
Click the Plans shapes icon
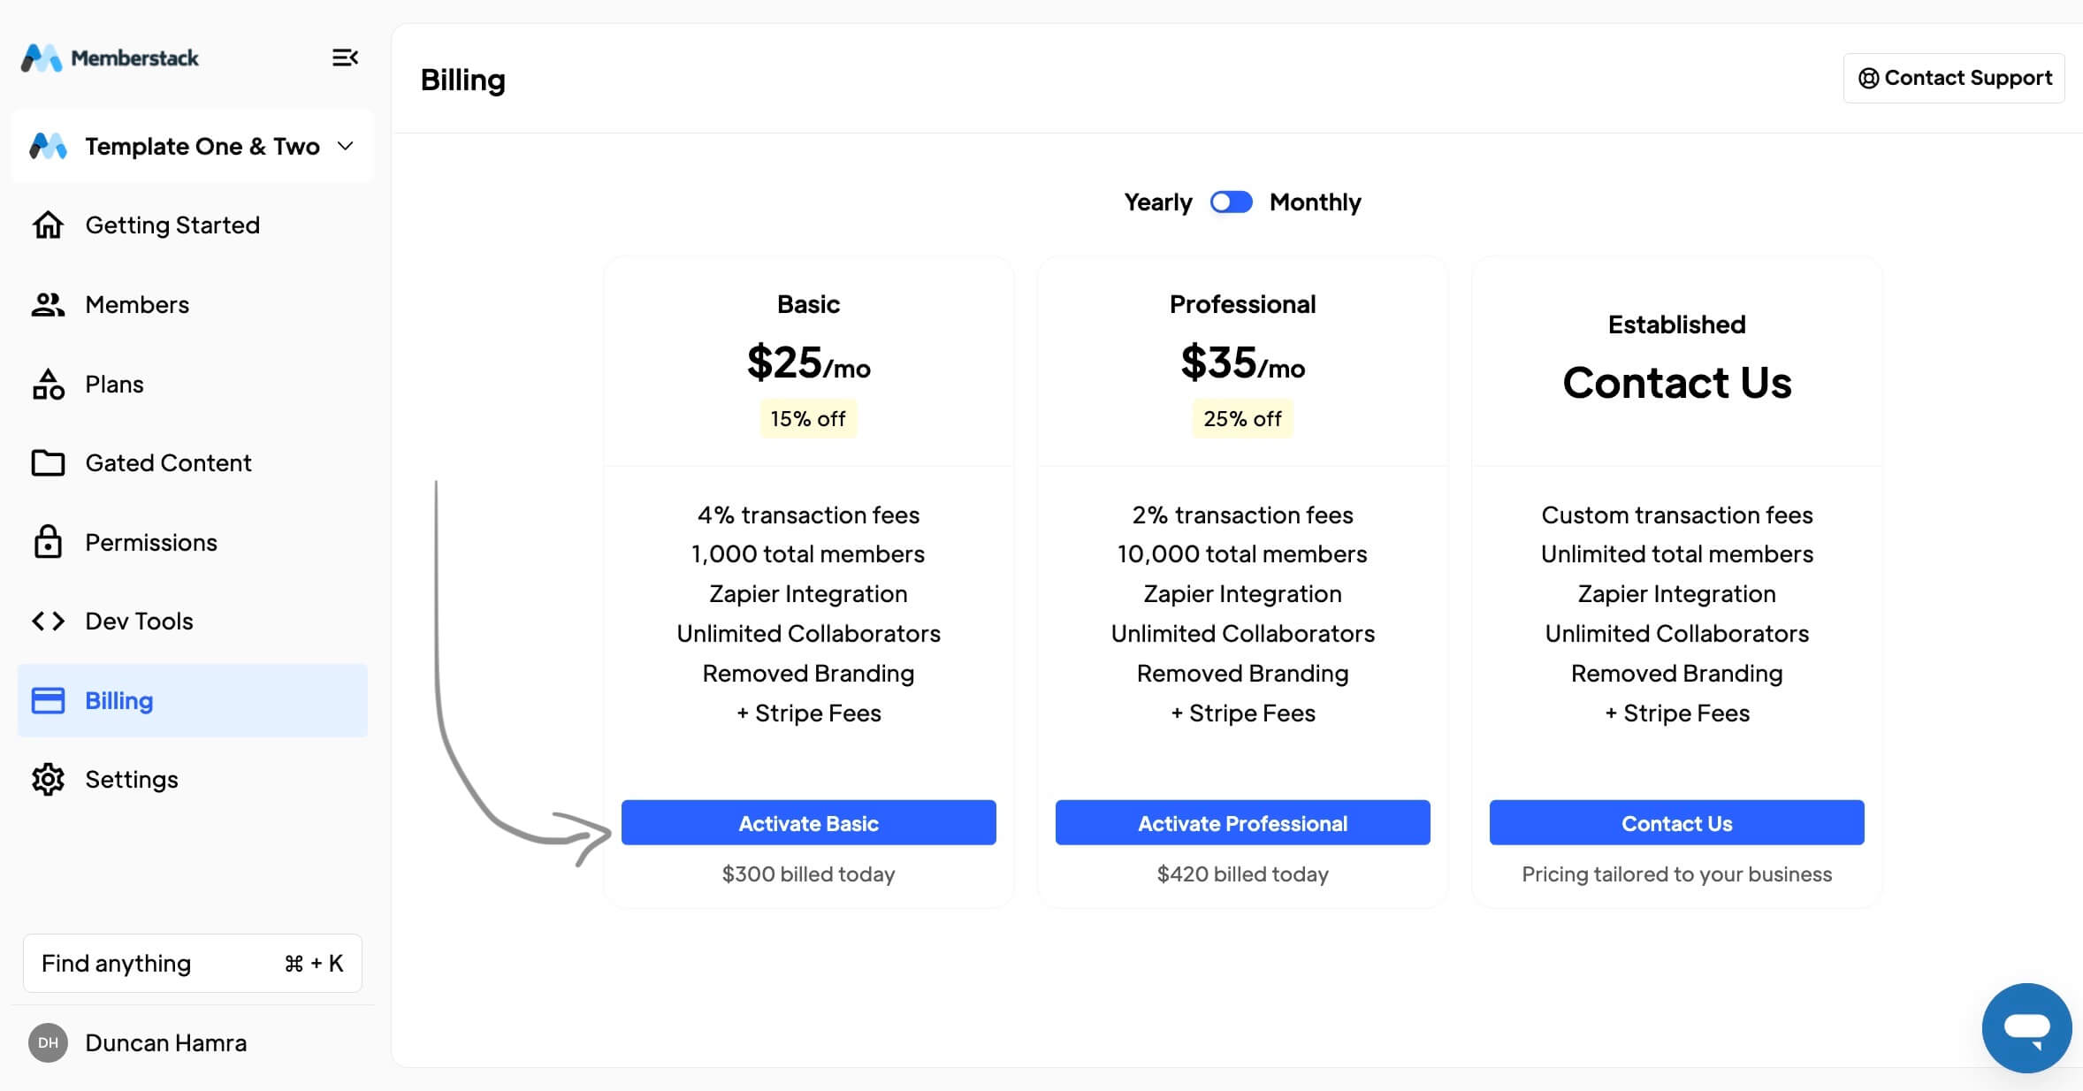click(x=48, y=385)
